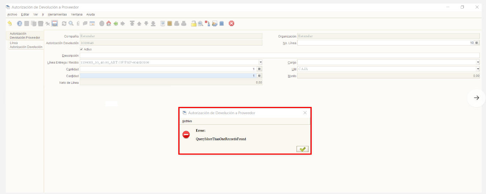Image resolution: width=486 pixels, height=194 pixels.
Task: Click the QueryMoreThanOneRecordsFound error text
Action: [x=221, y=139]
